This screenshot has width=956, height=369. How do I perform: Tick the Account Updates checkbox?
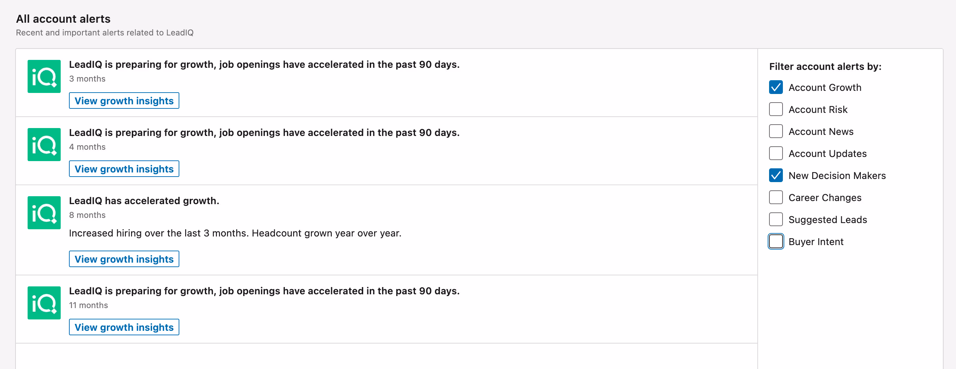pyautogui.click(x=776, y=154)
